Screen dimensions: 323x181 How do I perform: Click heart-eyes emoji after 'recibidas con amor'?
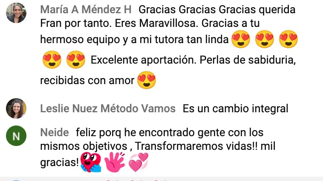click(x=147, y=80)
